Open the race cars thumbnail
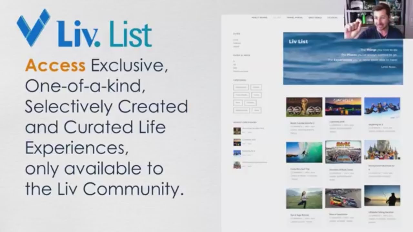Viewport: 413px width, 232px height. click(x=343, y=198)
